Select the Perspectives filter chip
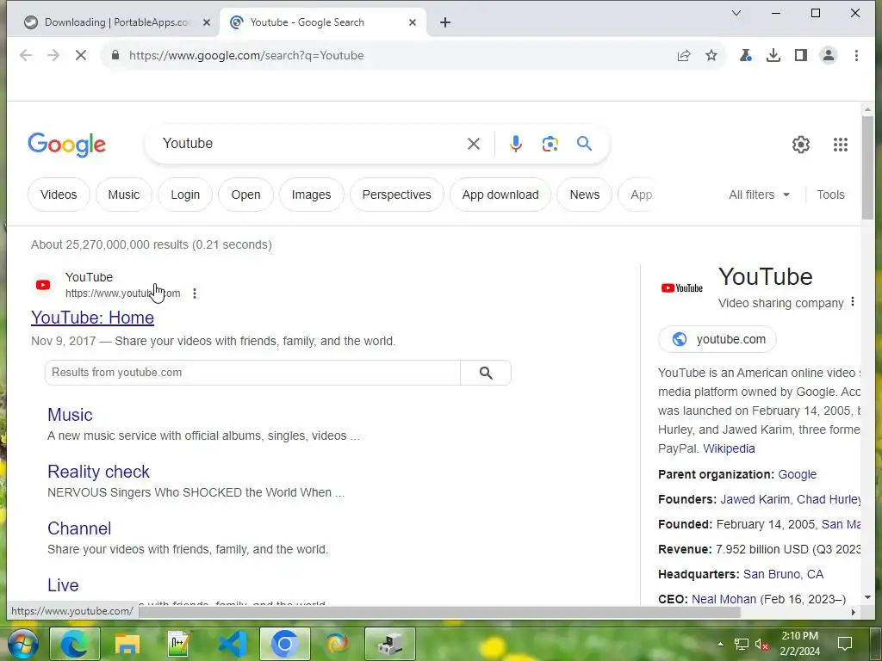Viewport: 882px width, 661px height. [396, 195]
